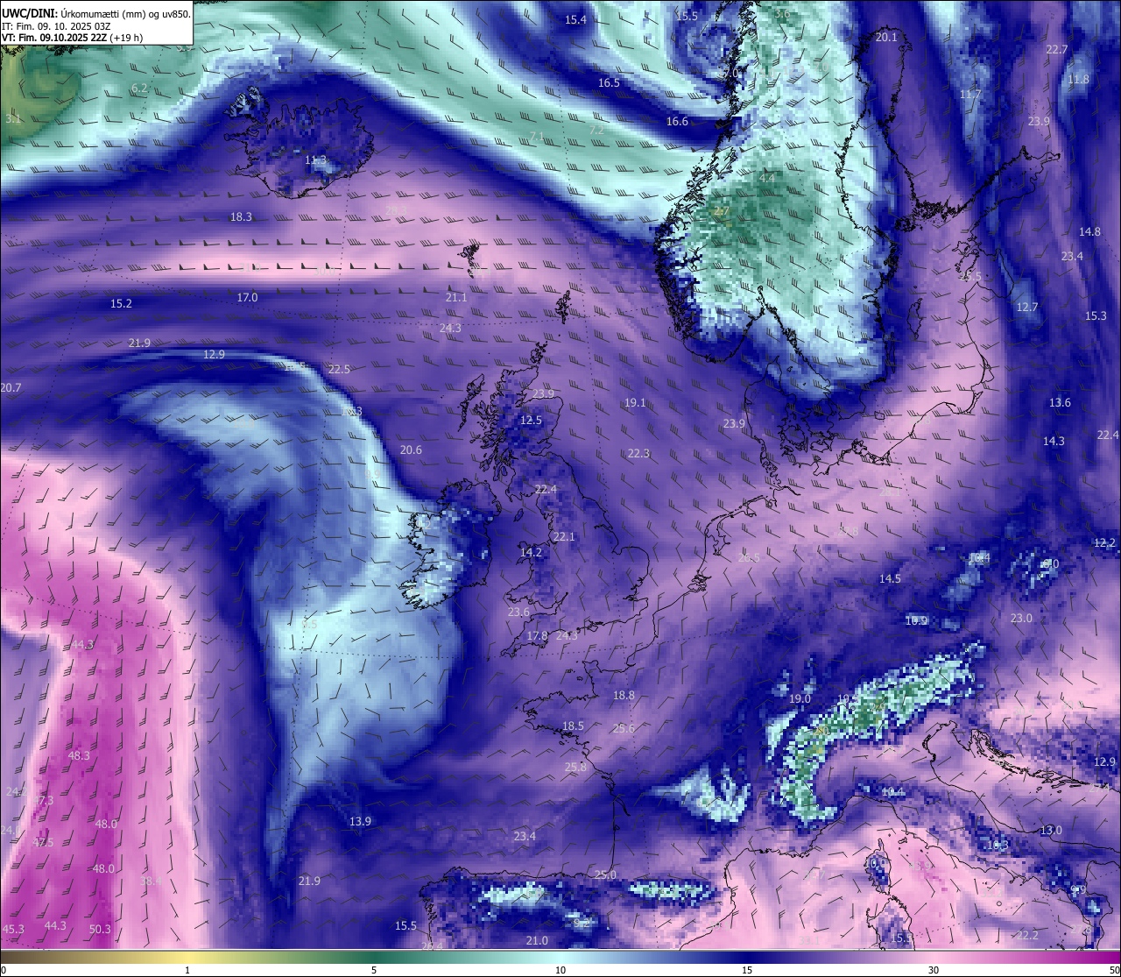Click the map value "14.5"
Viewport: 1121px width, 977px height.
[x=890, y=578]
